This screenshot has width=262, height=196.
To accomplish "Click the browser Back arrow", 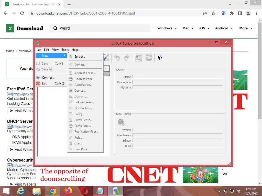I will pos(6,13).
